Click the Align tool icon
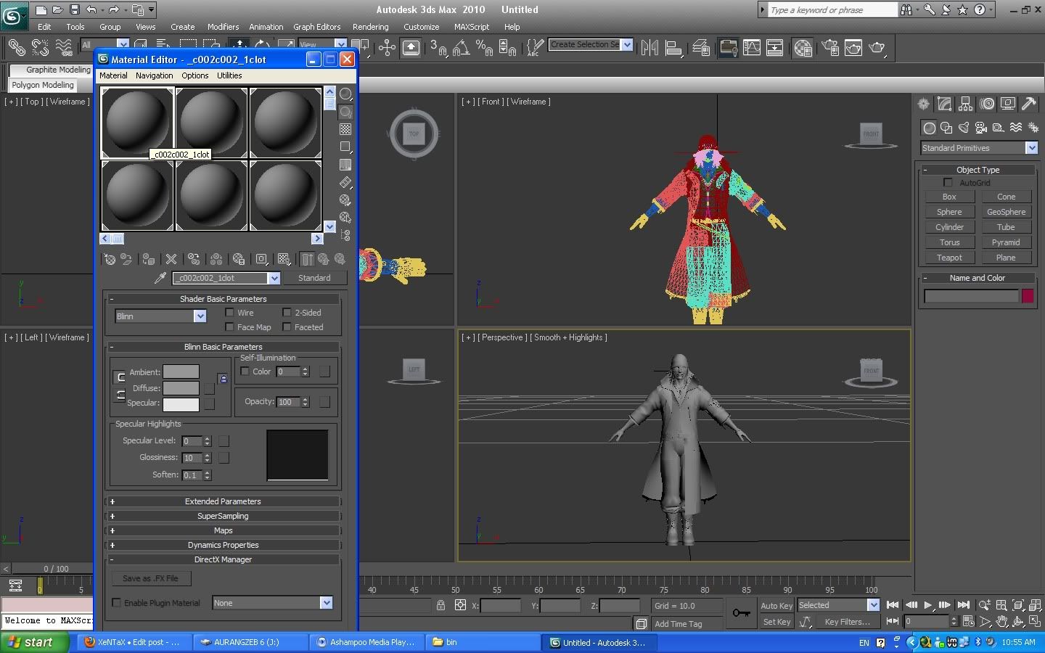This screenshot has width=1045, height=653. coord(673,48)
